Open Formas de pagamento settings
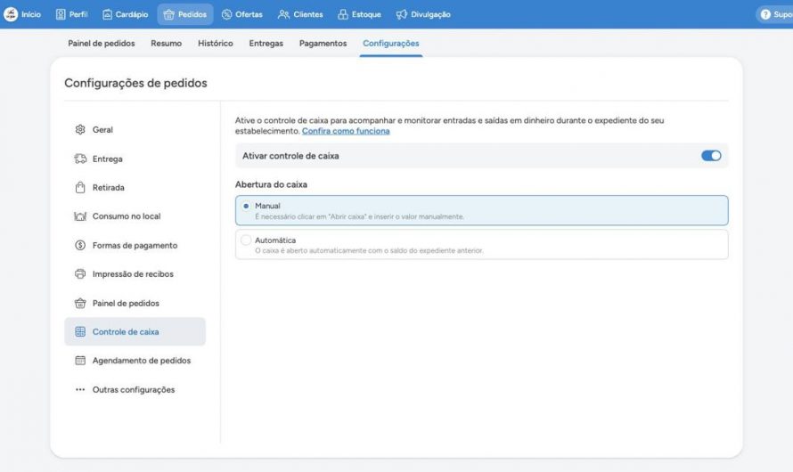Screen dimensions: 793x472 (x=135, y=245)
